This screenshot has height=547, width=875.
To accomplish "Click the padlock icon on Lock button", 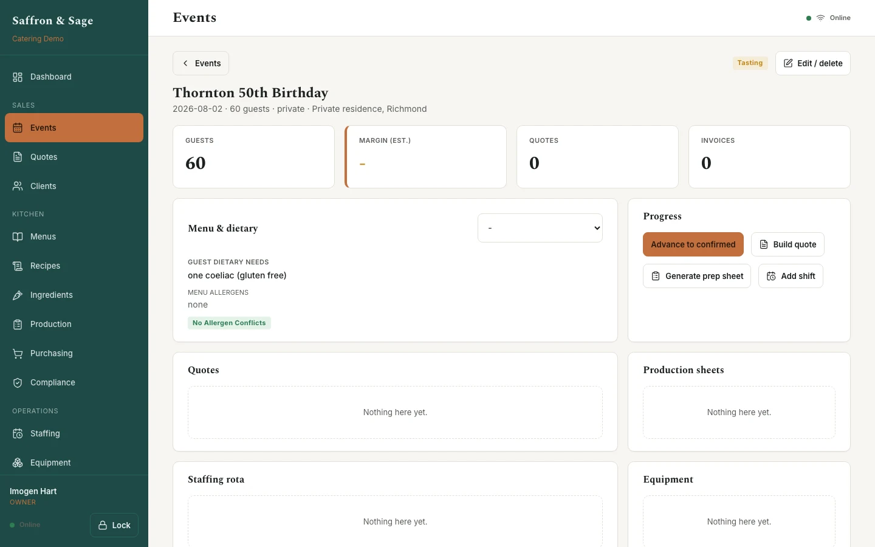I will 103,525.
